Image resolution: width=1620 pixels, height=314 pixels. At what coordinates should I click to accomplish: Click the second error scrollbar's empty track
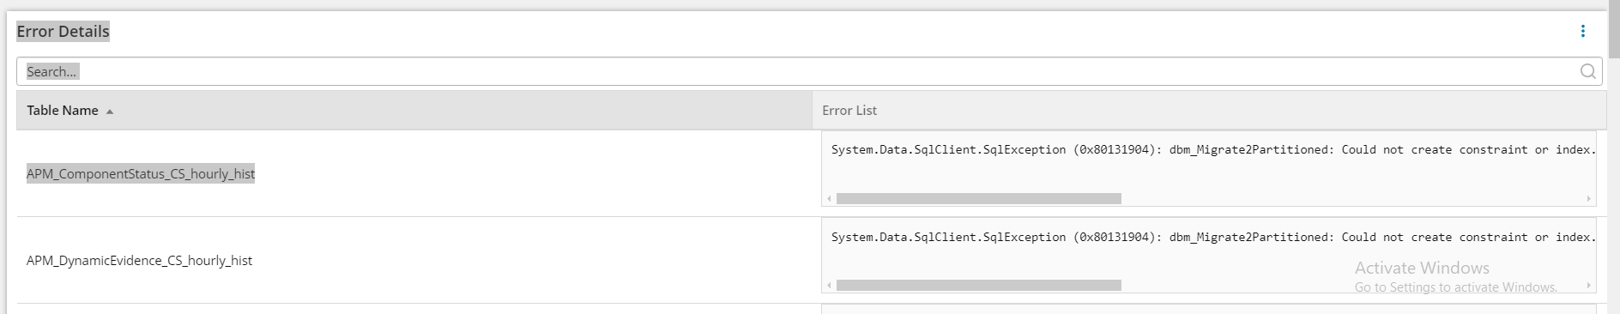(1352, 285)
